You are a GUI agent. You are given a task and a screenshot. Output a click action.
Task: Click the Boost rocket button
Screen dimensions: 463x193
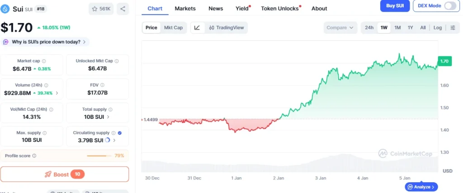point(65,174)
